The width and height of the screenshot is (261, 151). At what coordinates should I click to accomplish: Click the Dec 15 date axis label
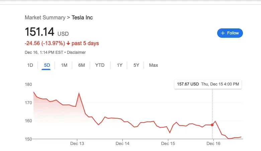168,144
